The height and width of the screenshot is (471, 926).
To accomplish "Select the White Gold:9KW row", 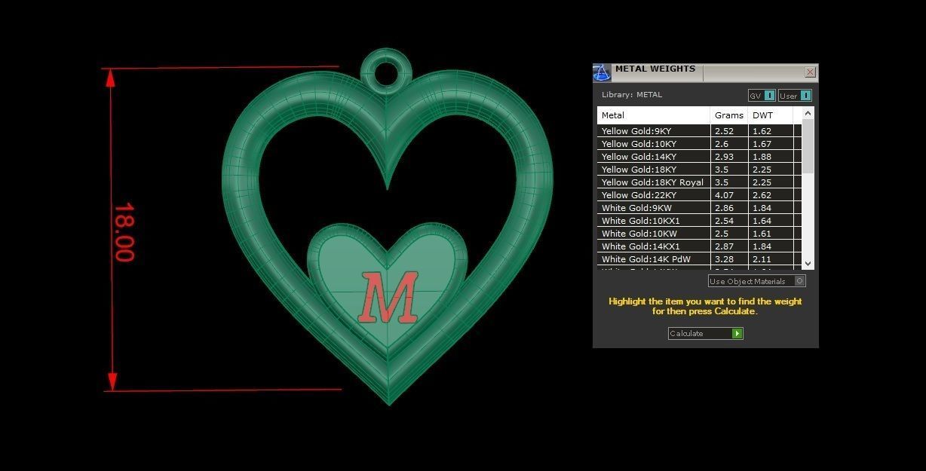I will pos(699,208).
